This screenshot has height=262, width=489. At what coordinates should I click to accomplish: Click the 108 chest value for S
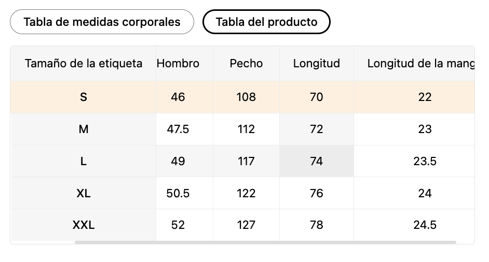(x=246, y=97)
